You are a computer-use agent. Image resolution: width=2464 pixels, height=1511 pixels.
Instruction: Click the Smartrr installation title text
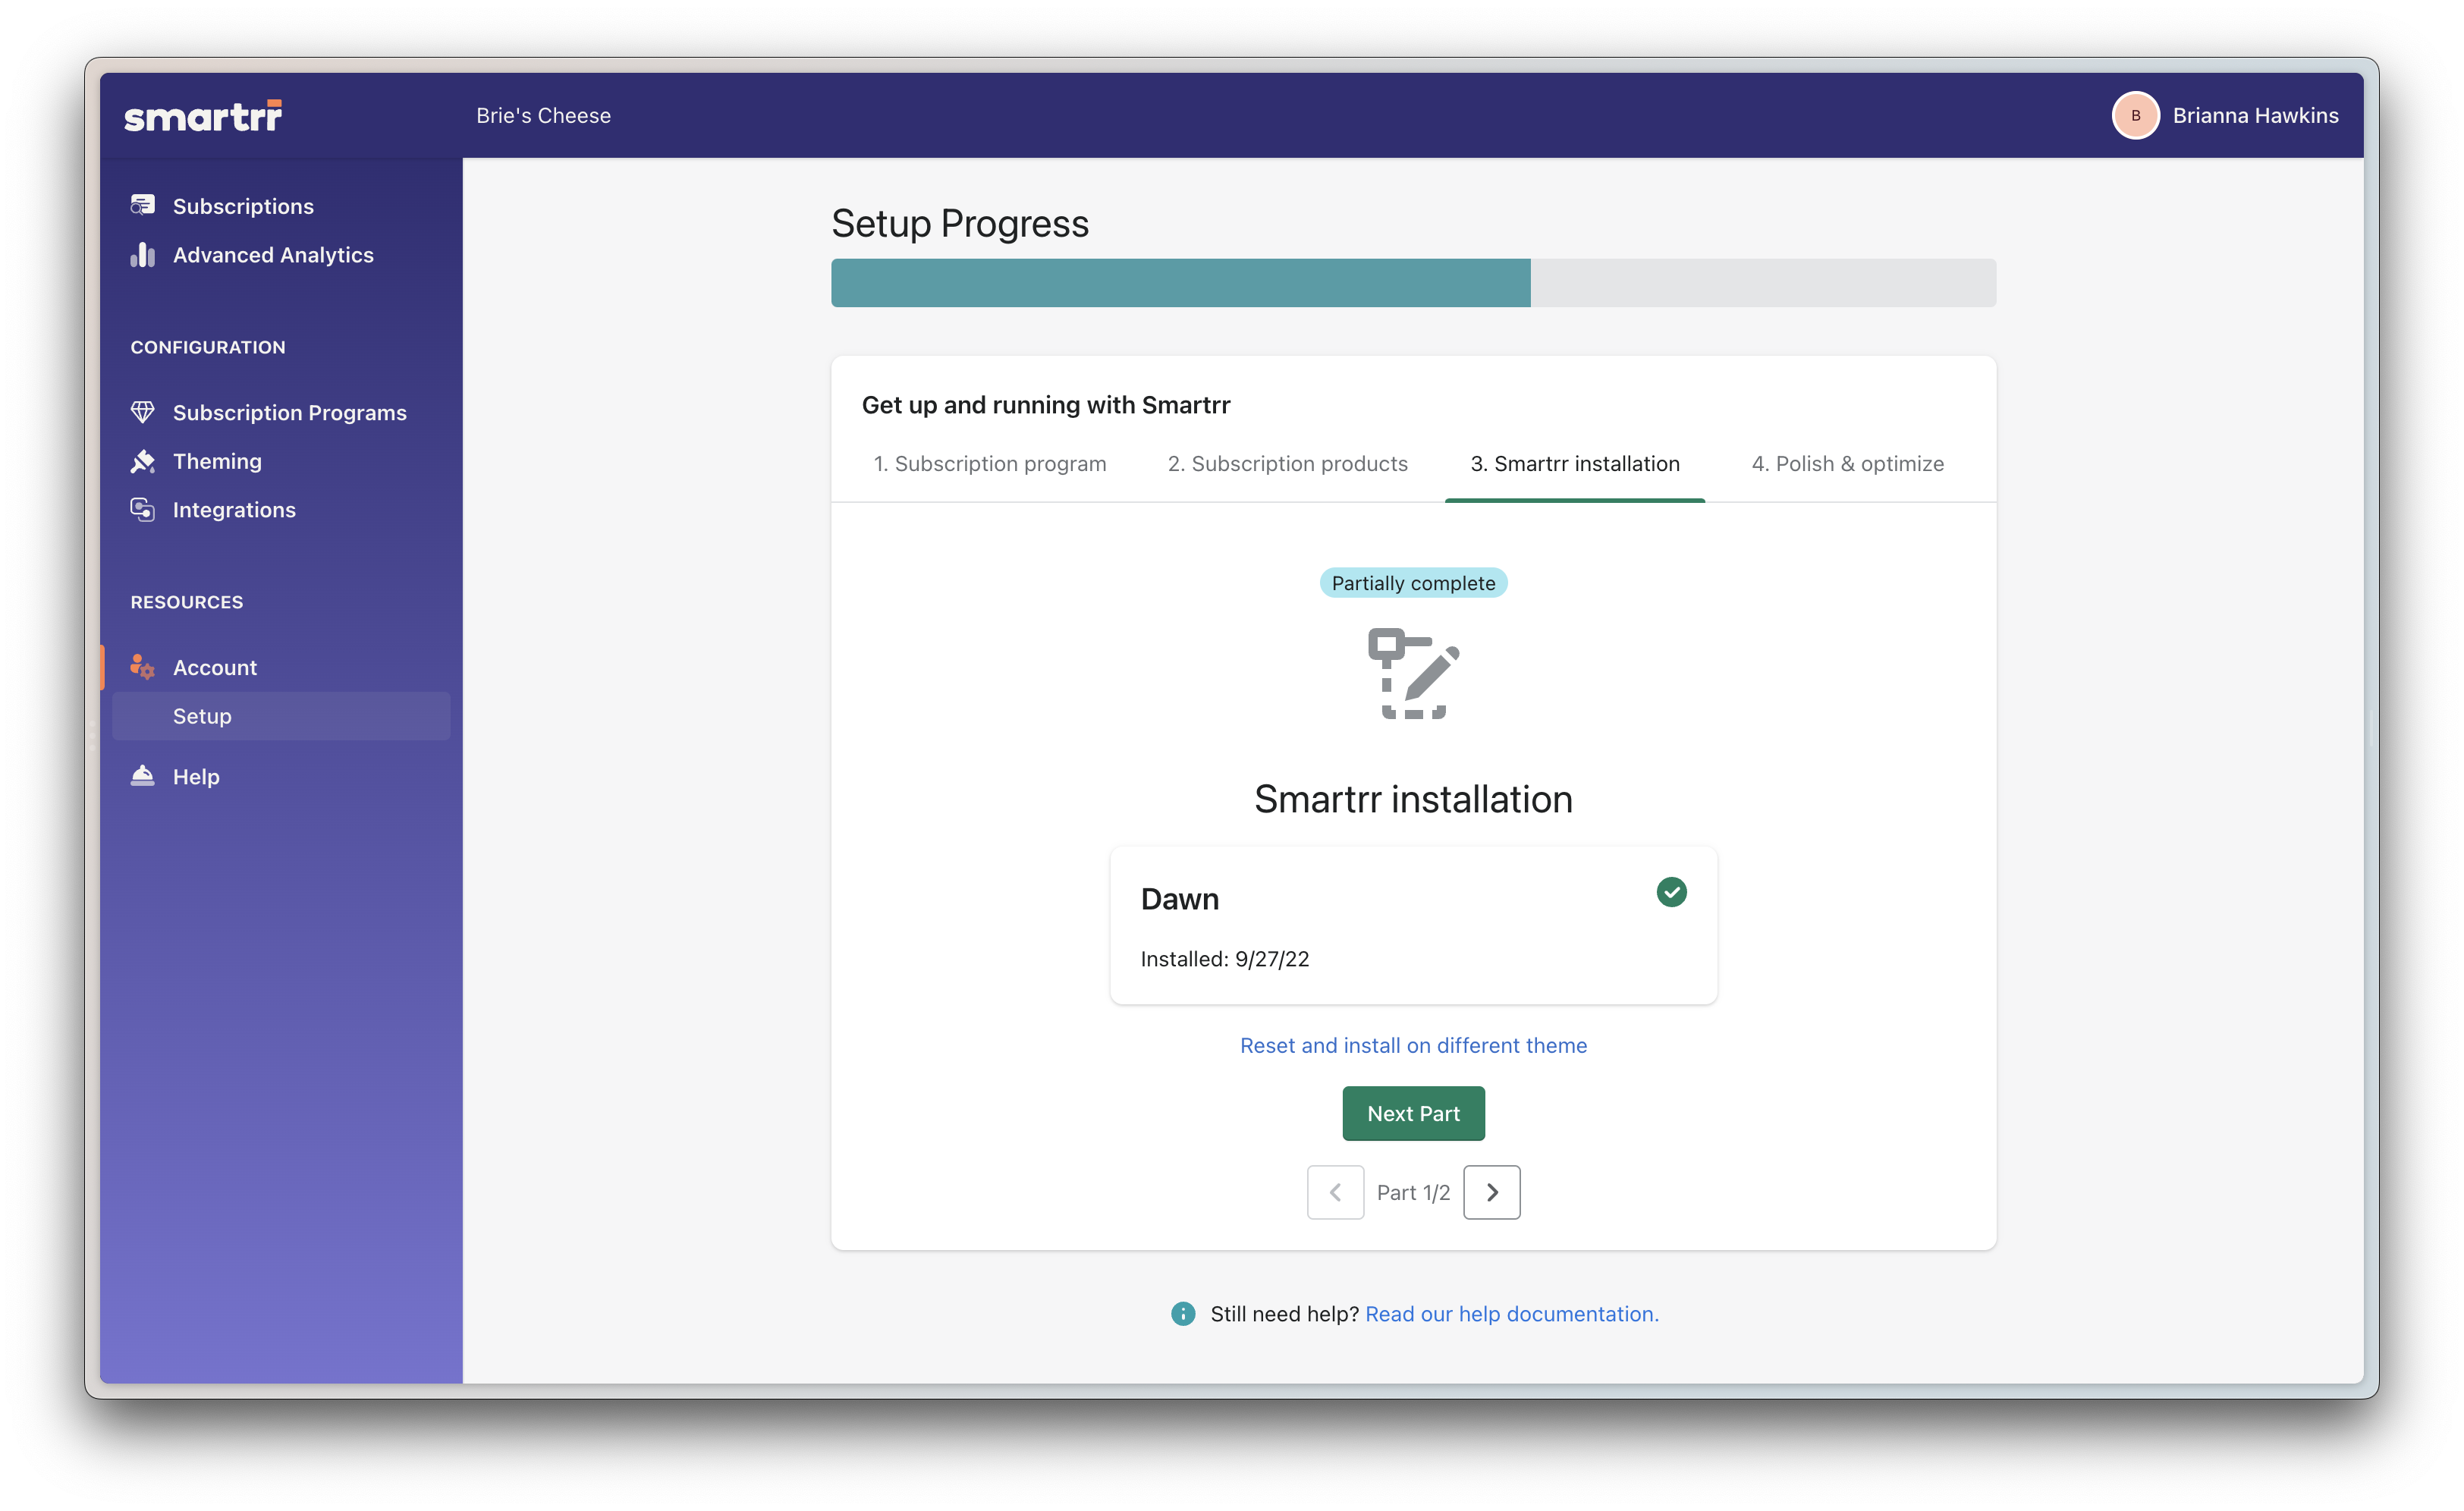pyautogui.click(x=1413, y=799)
